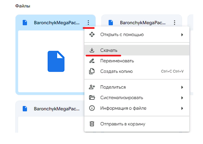Expand the Систематизировать submenu arrow
This screenshot has height=144, width=203.
(182, 98)
